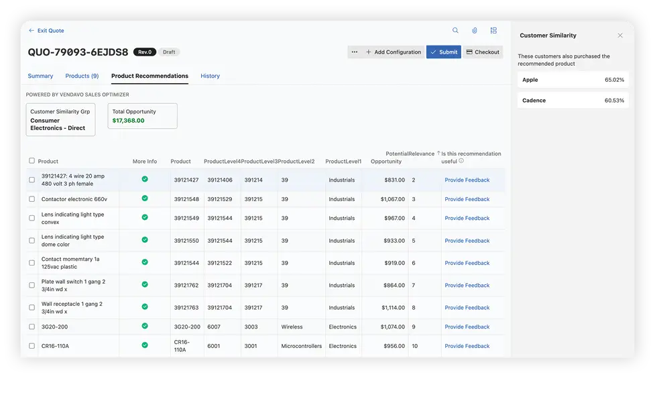
Task: Click the search magnifier icon
Action: (455, 31)
